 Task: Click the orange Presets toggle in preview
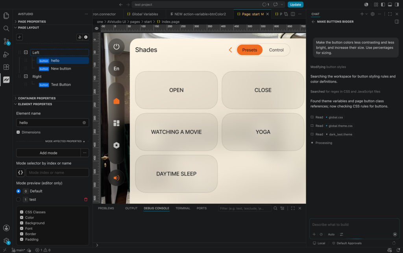[x=250, y=50]
